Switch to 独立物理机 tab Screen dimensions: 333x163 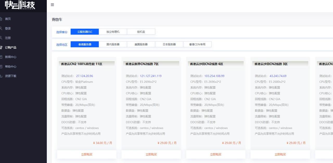click(x=113, y=32)
